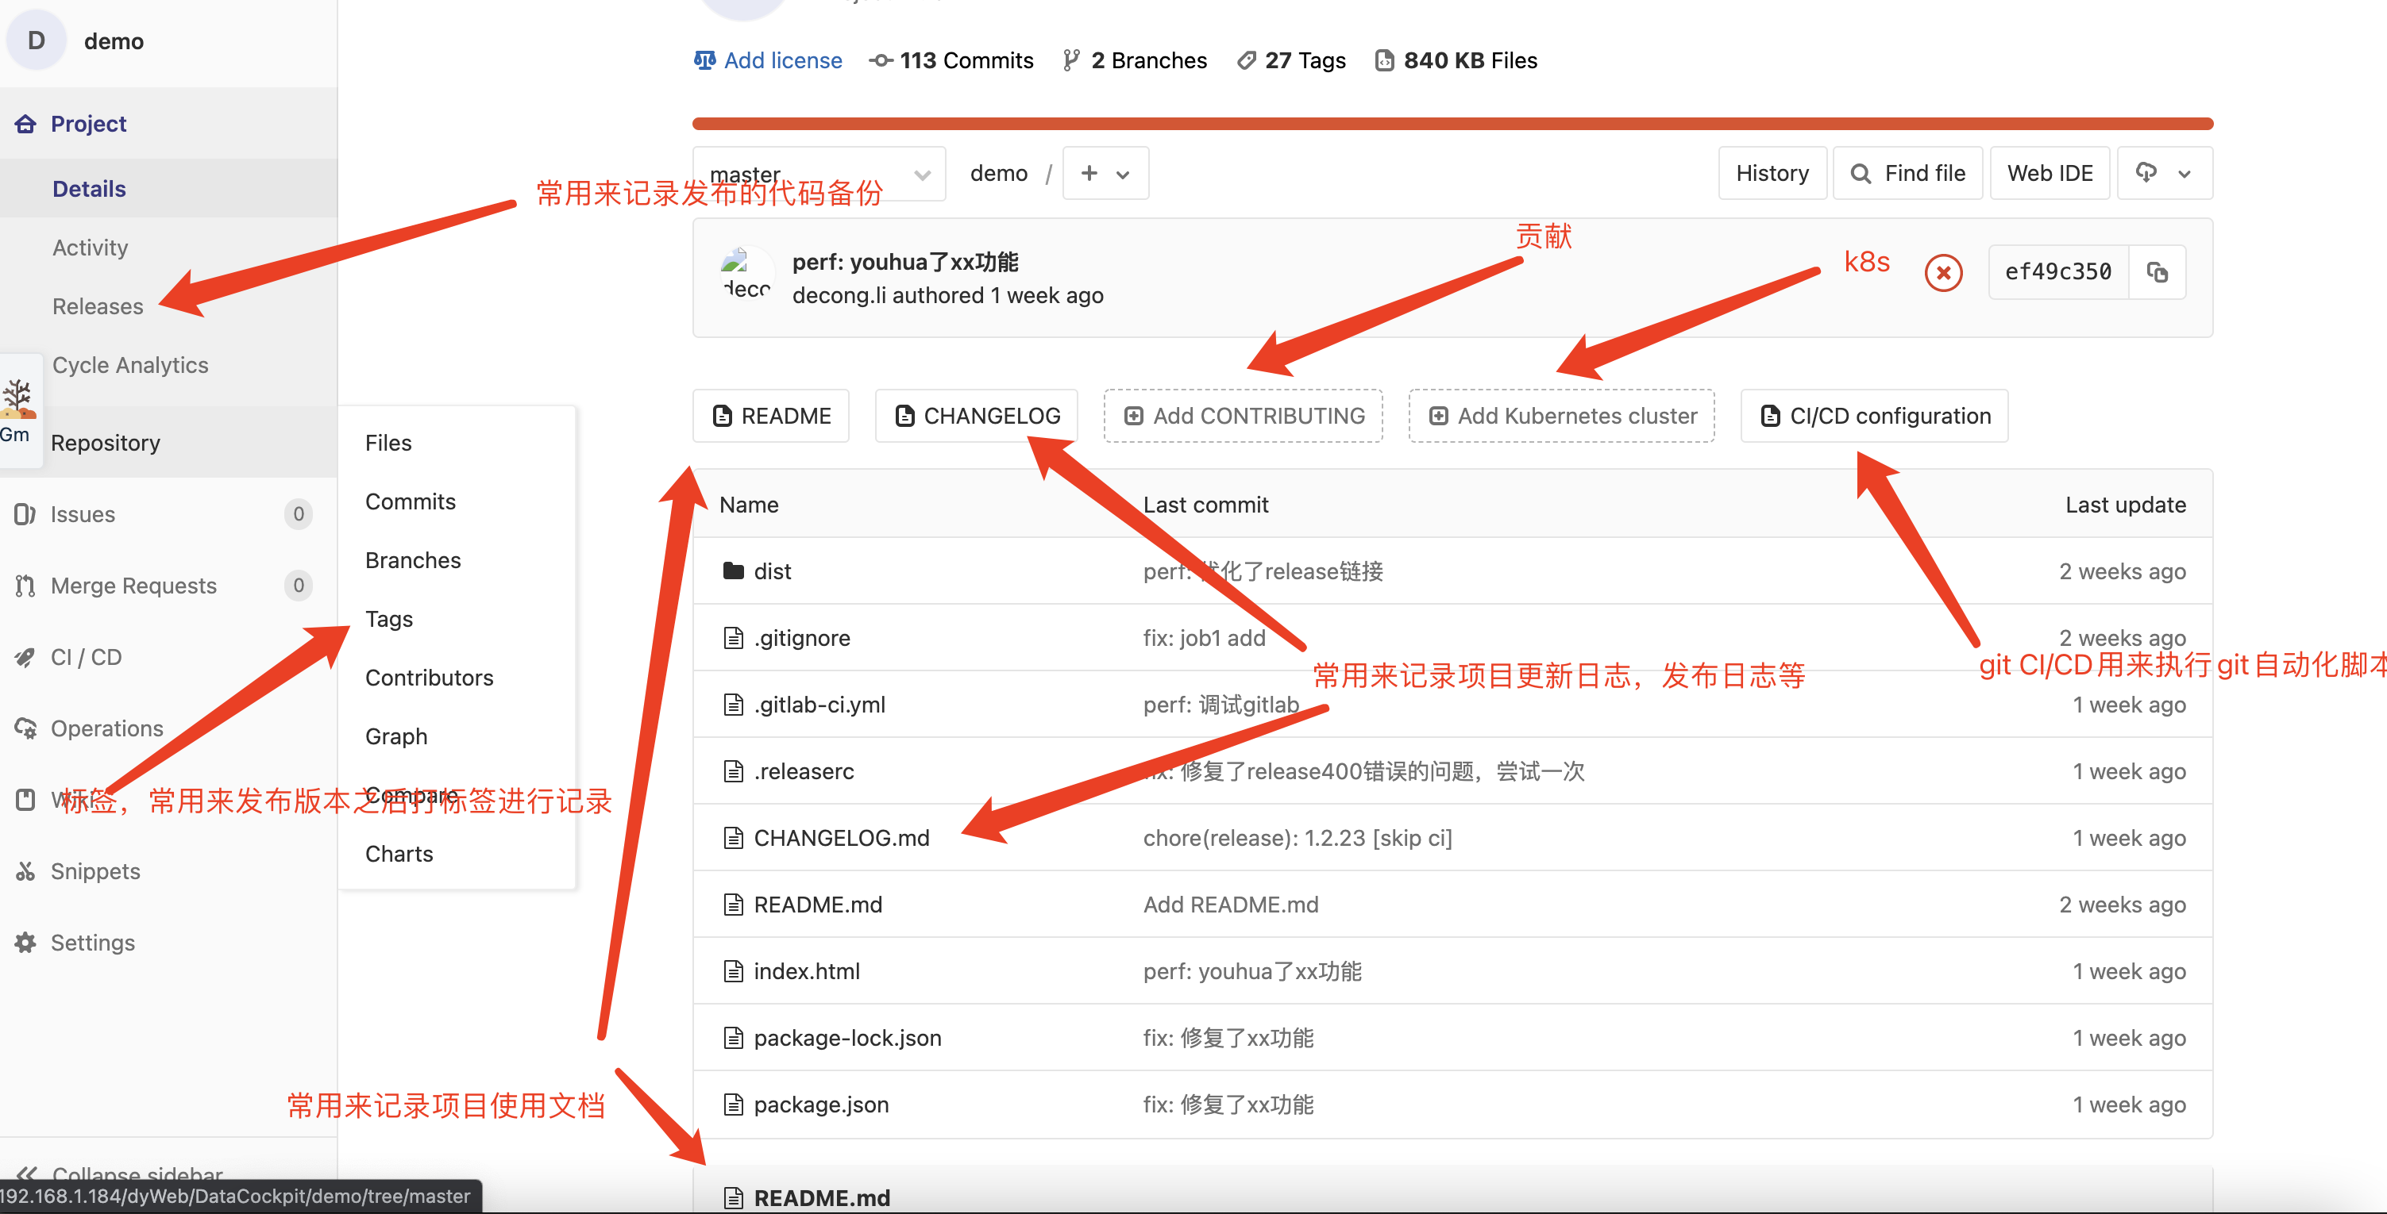Select Tags in the Repository submenu

[388, 619]
